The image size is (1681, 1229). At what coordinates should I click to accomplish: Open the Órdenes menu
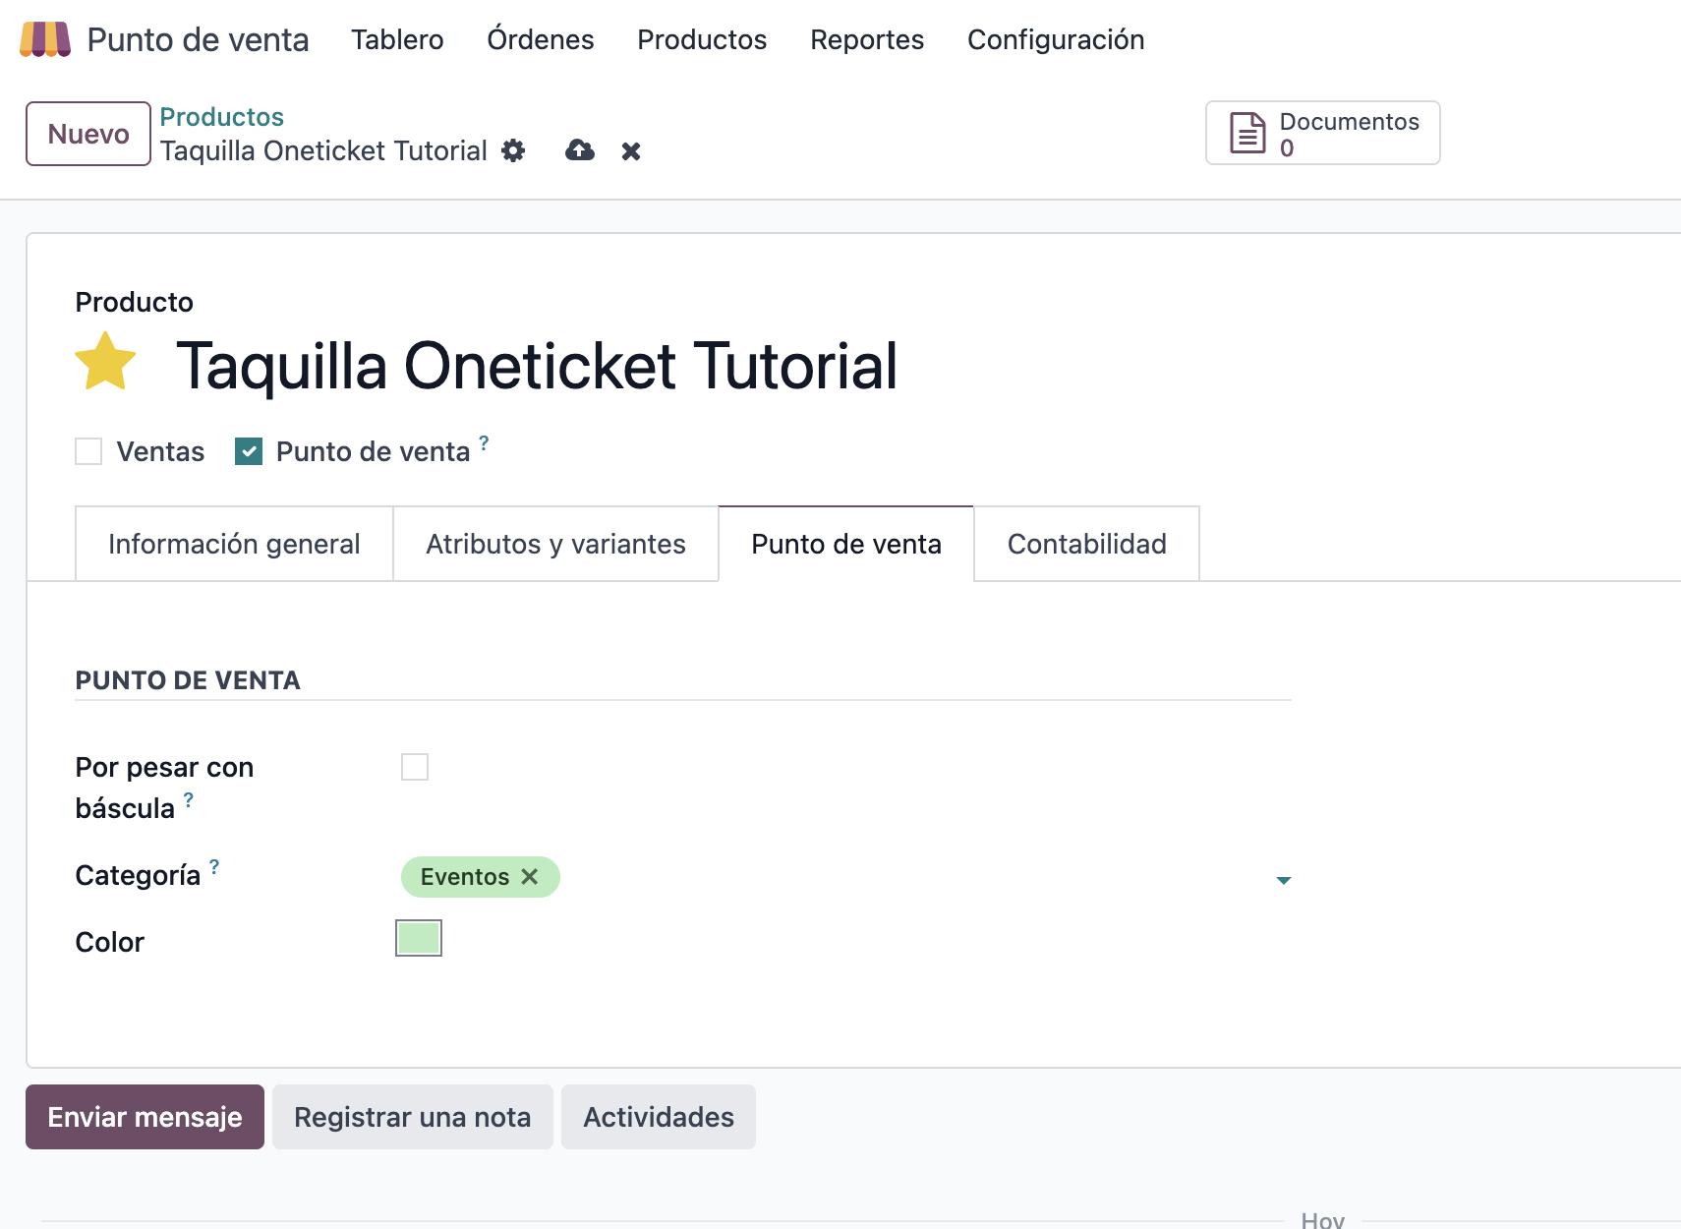[541, 39]
